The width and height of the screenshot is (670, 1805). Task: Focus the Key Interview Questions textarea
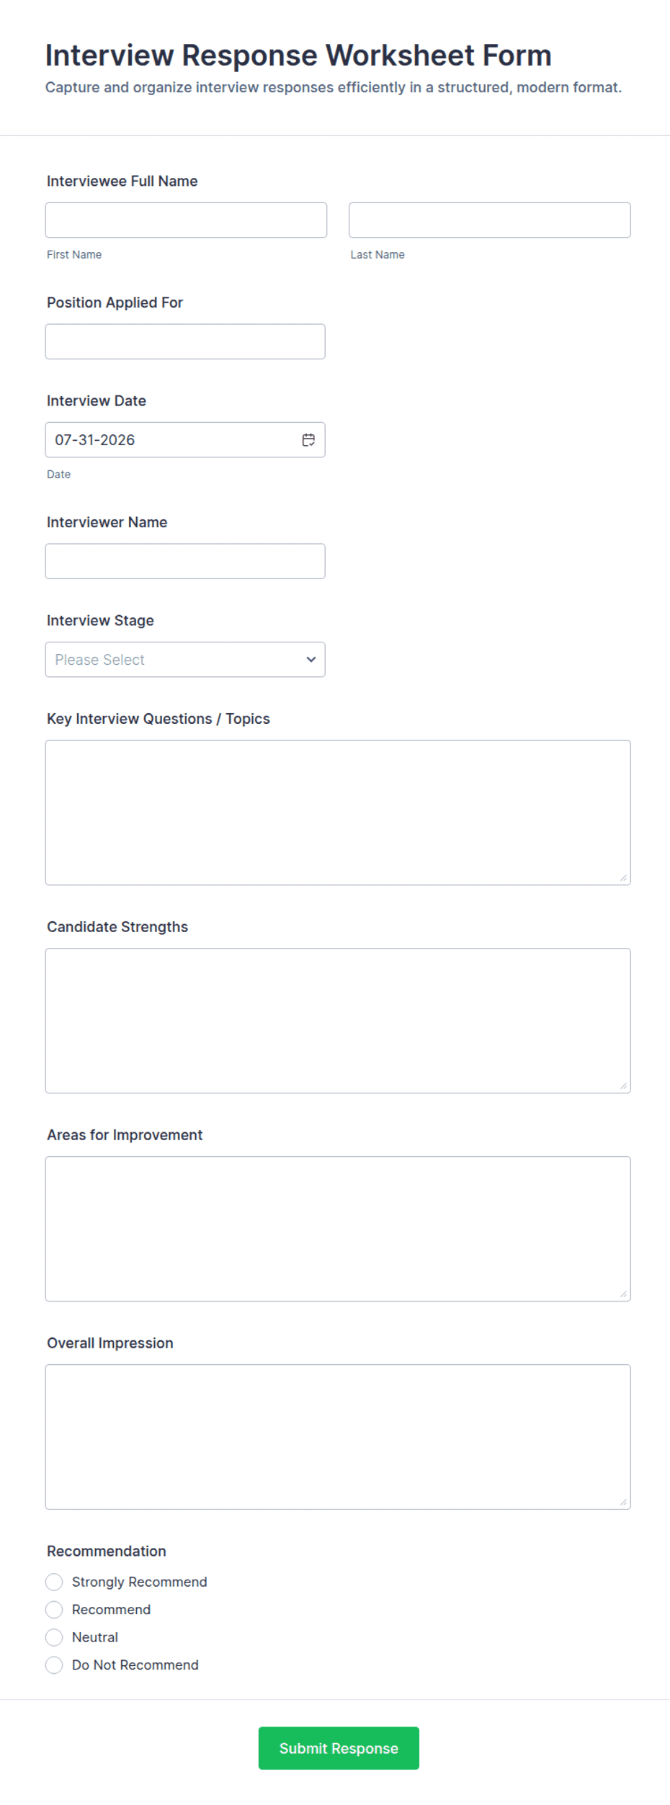click(338, 813)
